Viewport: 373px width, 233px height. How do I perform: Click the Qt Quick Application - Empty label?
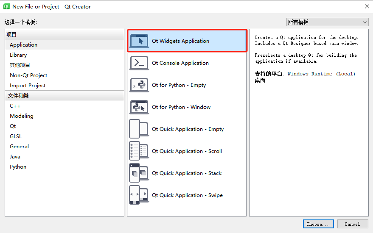pyautogui.click(x=188, y=129)
